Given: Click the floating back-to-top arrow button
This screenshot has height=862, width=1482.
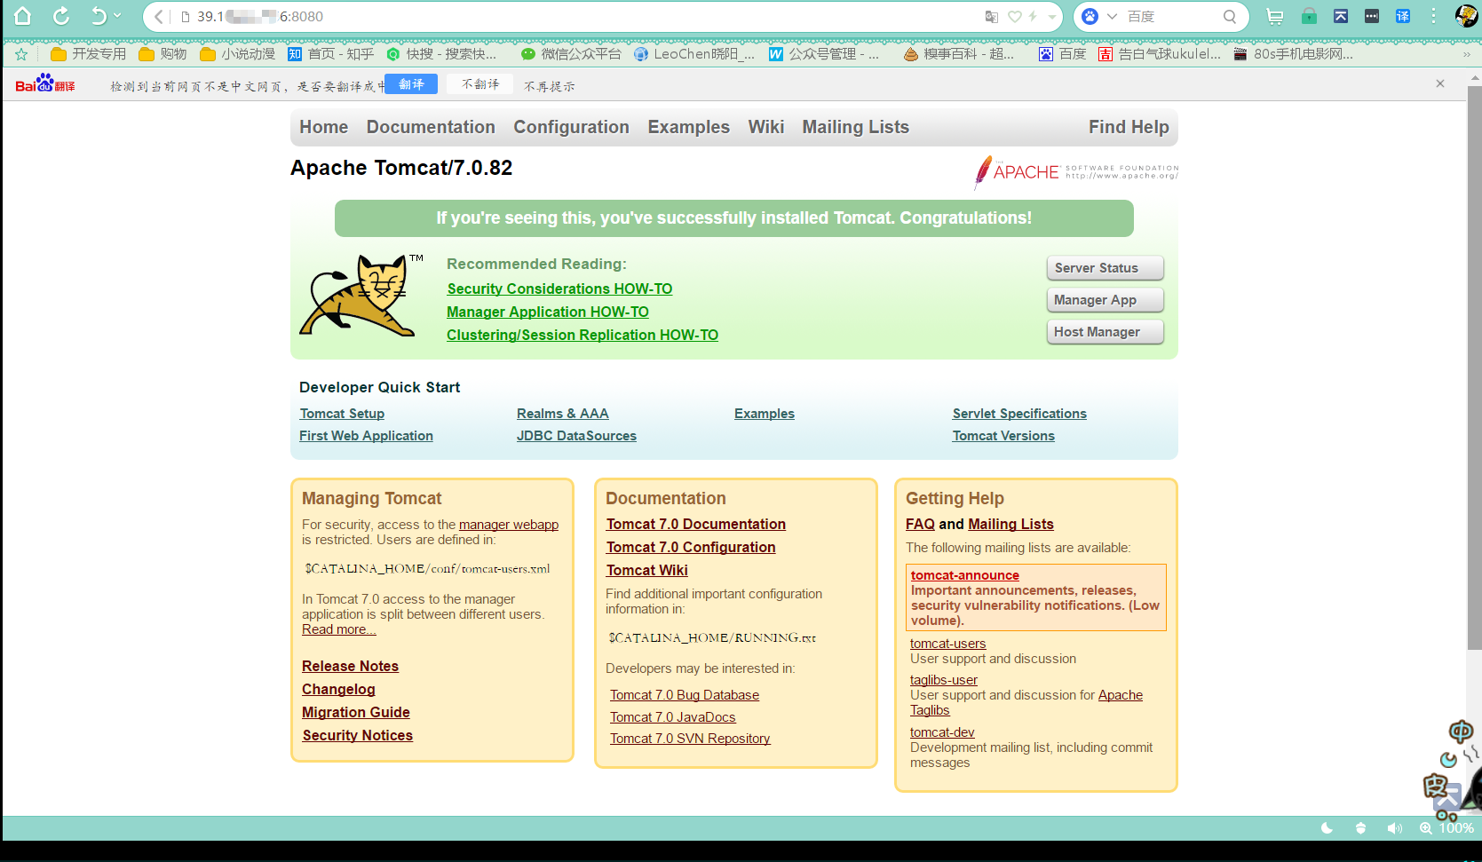Looking at the screenshot, I should (1446, 798).
